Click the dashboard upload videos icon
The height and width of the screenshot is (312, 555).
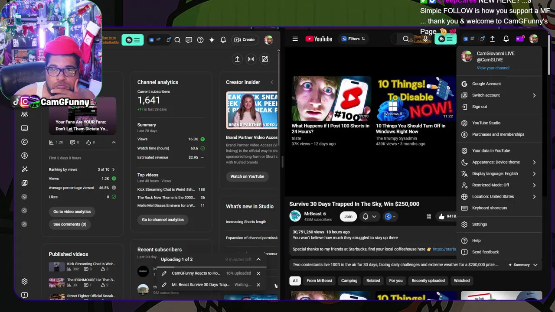click(237, 59)
